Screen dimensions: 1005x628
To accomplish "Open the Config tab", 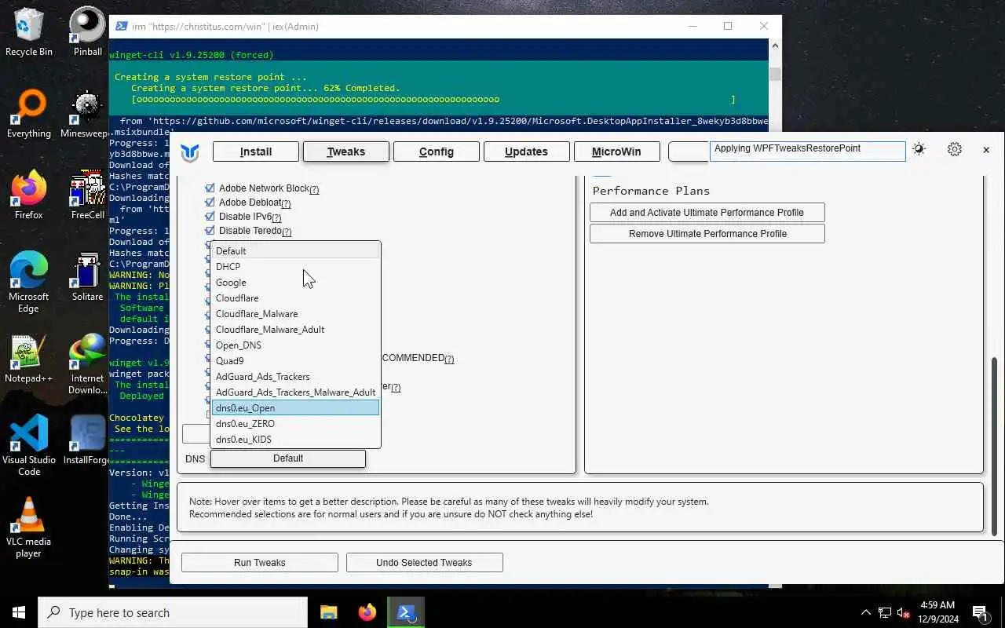I will point(437,152).
